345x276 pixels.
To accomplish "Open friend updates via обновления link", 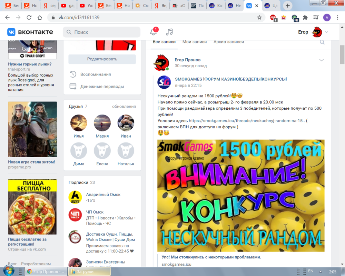I will point(124,106).
